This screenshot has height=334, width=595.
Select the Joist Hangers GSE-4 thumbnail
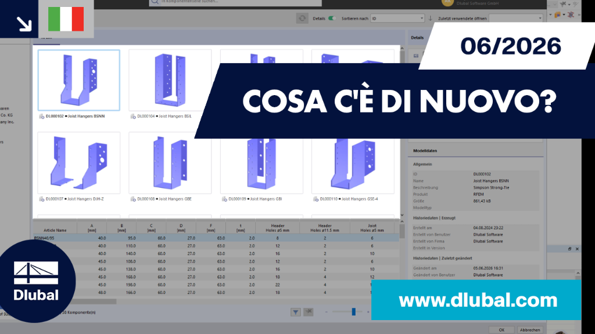[x=353, y=166]
